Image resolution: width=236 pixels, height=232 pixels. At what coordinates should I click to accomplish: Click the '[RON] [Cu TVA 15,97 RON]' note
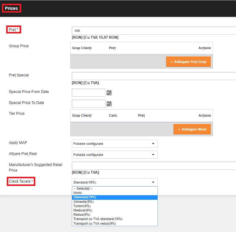tap(95, 37)
